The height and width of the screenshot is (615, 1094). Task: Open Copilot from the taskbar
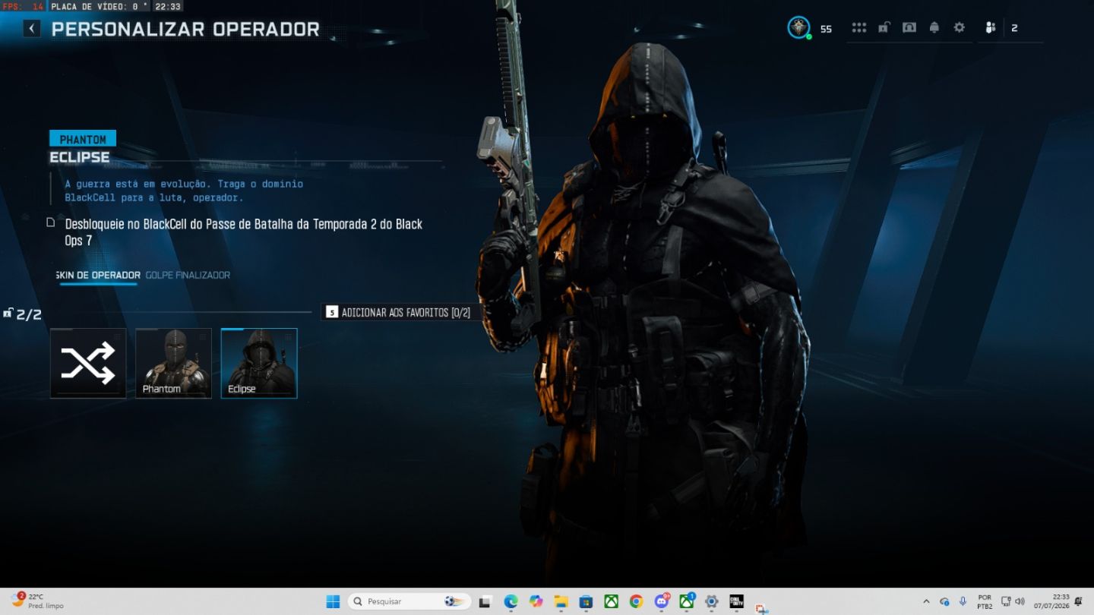pyautogui.click(x=536, y=601)
